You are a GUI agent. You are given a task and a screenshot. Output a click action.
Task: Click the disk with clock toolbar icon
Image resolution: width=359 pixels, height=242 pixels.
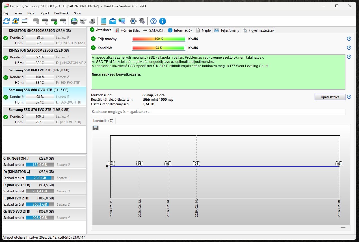(45, 21)
